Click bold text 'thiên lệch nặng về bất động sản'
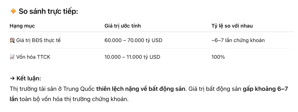Screen dimensions: 298x112 click(141, 89)
